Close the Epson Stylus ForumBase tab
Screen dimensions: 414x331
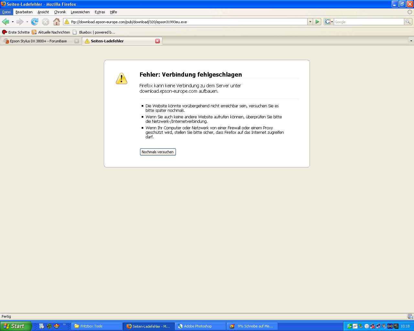point(77,41)
